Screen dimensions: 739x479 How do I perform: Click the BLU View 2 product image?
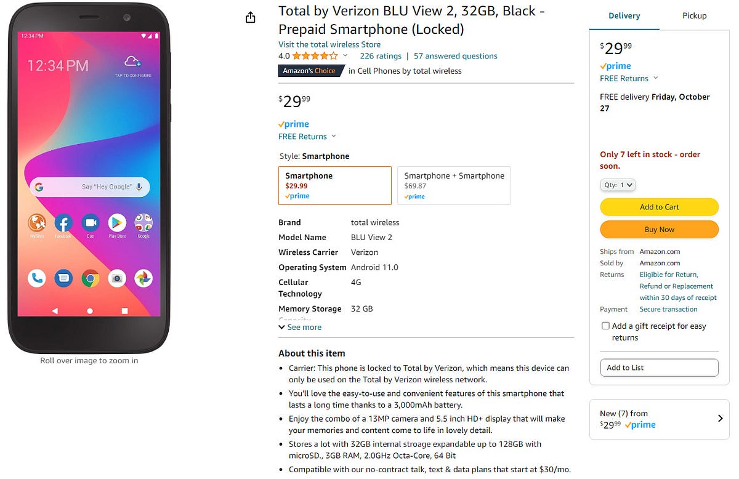click(89, 179)
